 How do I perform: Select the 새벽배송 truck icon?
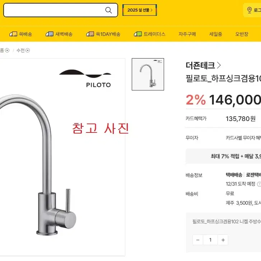pyautogui.click(x=50, y=34)
